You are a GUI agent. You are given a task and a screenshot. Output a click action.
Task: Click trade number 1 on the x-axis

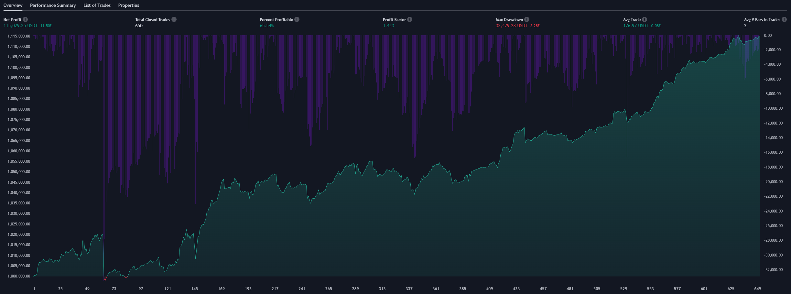(34, 289)
